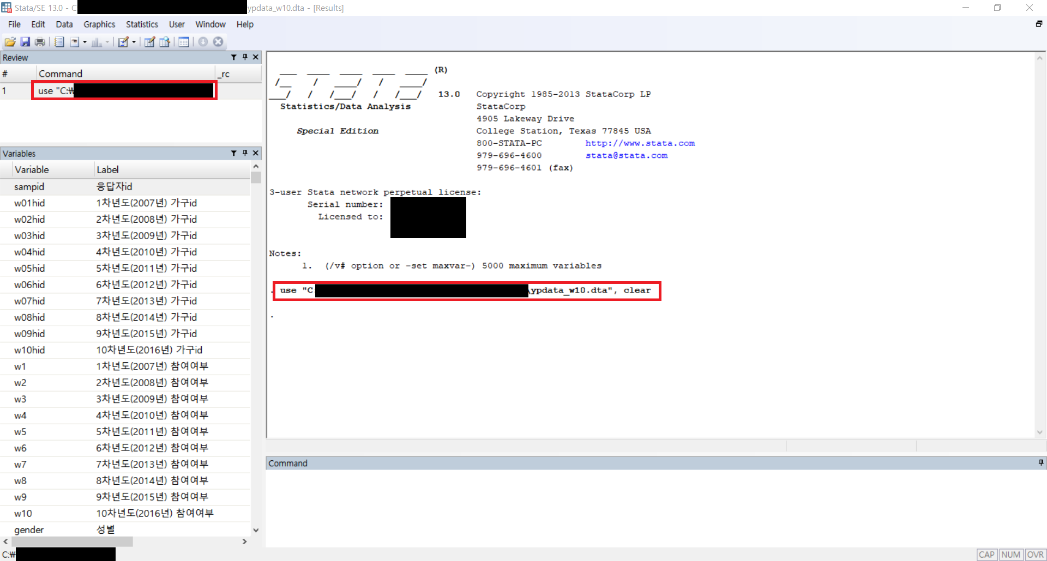Screen dimensions: 1047x561
Task: Click the Variables horizontal scroll right arrow
Action: (x=245, y=541)
